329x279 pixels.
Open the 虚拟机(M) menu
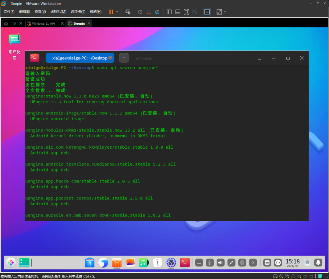click(58, 12)
